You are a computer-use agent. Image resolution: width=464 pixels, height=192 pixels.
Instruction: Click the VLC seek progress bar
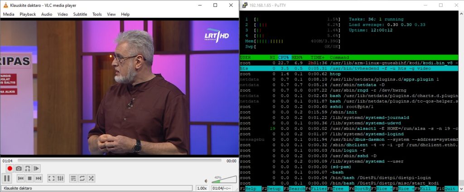pos(119,161)
